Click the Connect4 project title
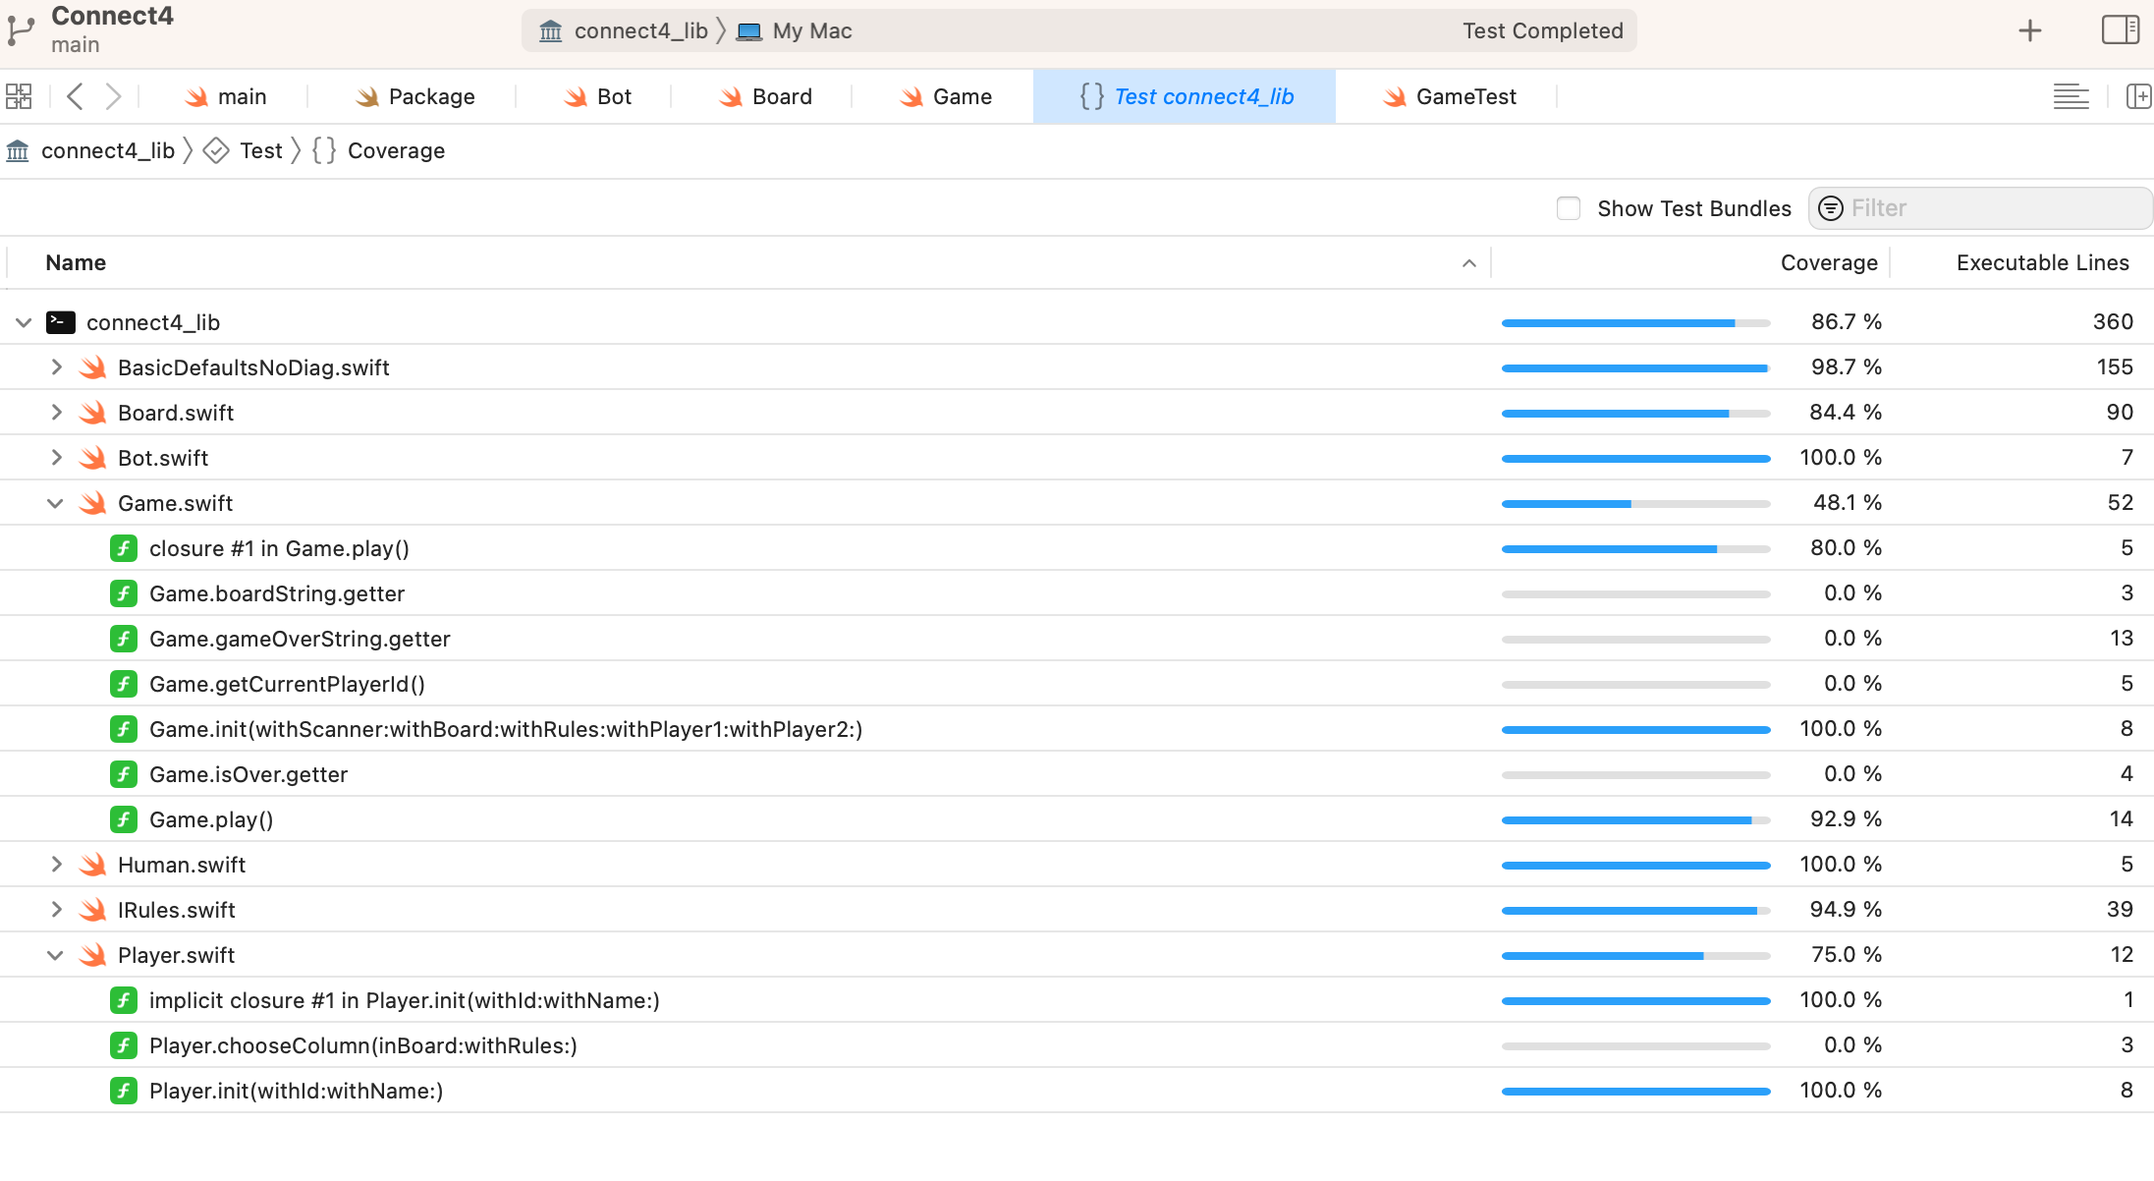The width and height of the screenshot is (2154, 1181). 112,17
